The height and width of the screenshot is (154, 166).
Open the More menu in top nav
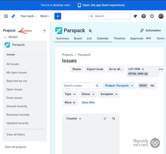[45, 16]
